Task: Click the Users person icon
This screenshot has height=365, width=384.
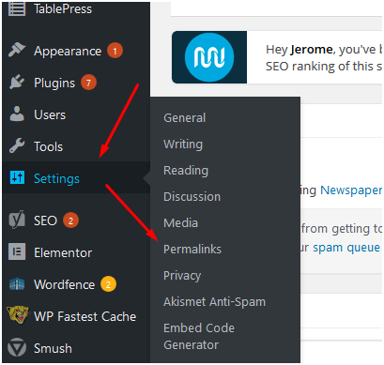Action: pos(17,114)
